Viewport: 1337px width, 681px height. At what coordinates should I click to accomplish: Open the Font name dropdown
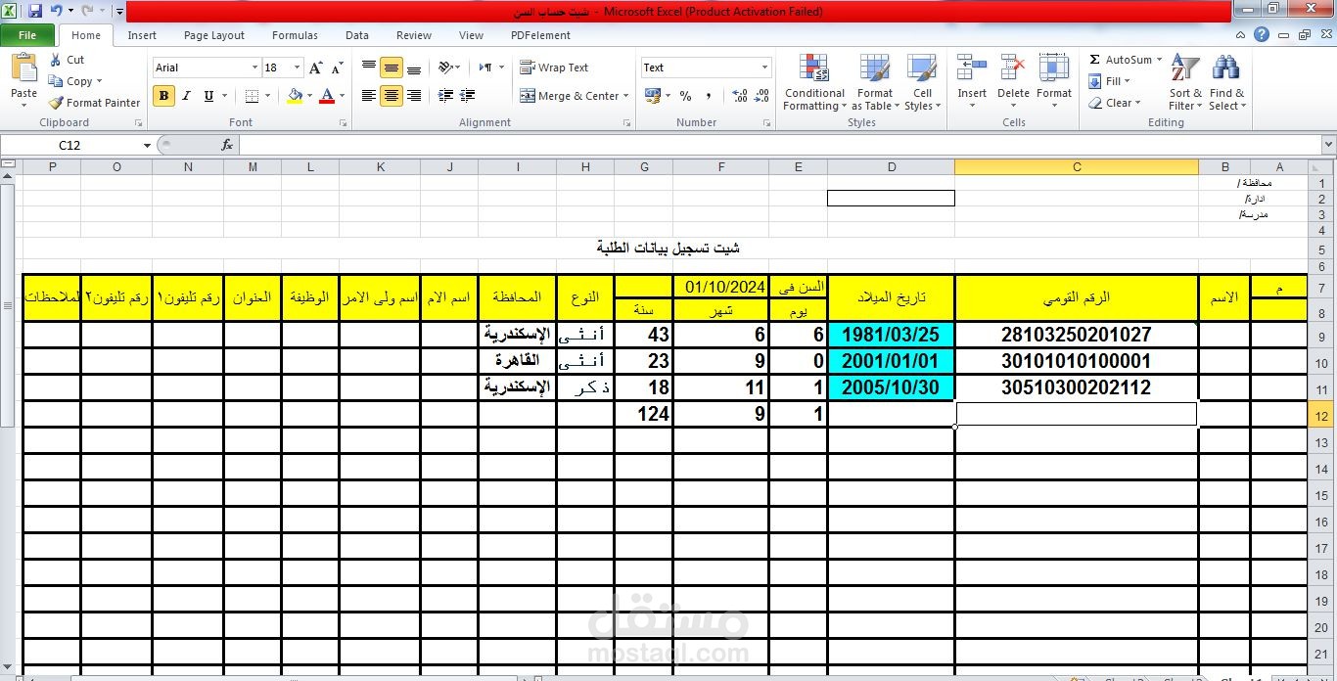click(253, 67)
